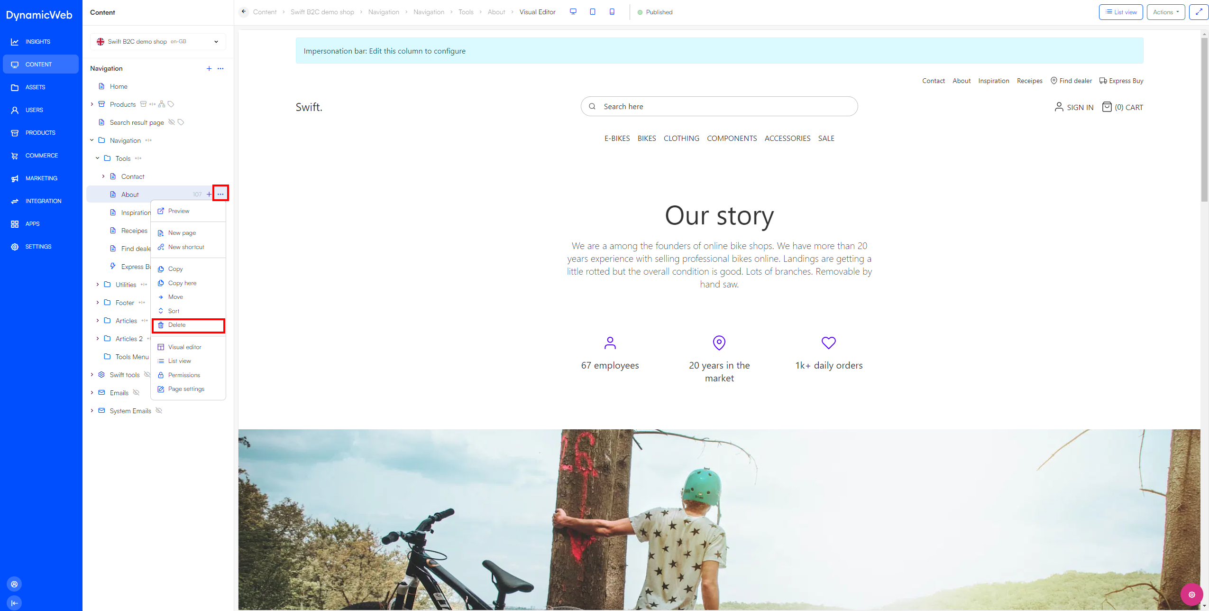Click the fullscreen expand icon button
The width and height of the screenshot is (1209, 611).
1199,12
